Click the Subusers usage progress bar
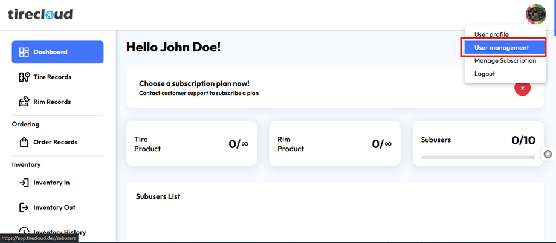This screenshot has height=243, width=556. point(477,157)
